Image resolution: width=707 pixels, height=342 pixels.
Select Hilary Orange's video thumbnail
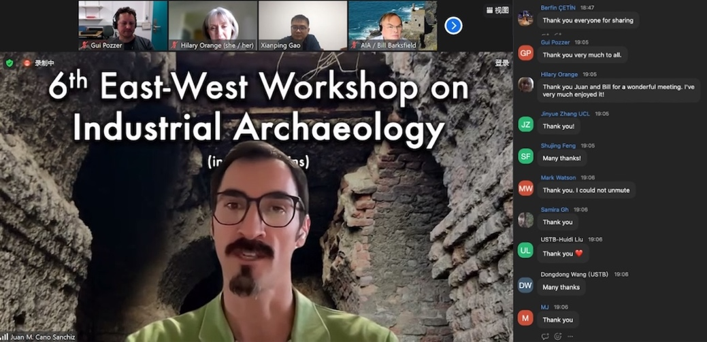click(213, 25)
